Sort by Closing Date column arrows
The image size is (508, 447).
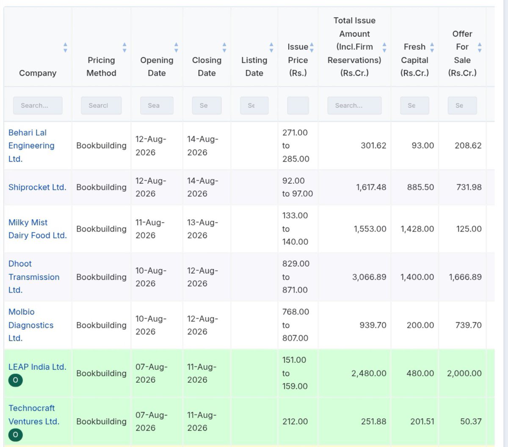tap(224, 47)
